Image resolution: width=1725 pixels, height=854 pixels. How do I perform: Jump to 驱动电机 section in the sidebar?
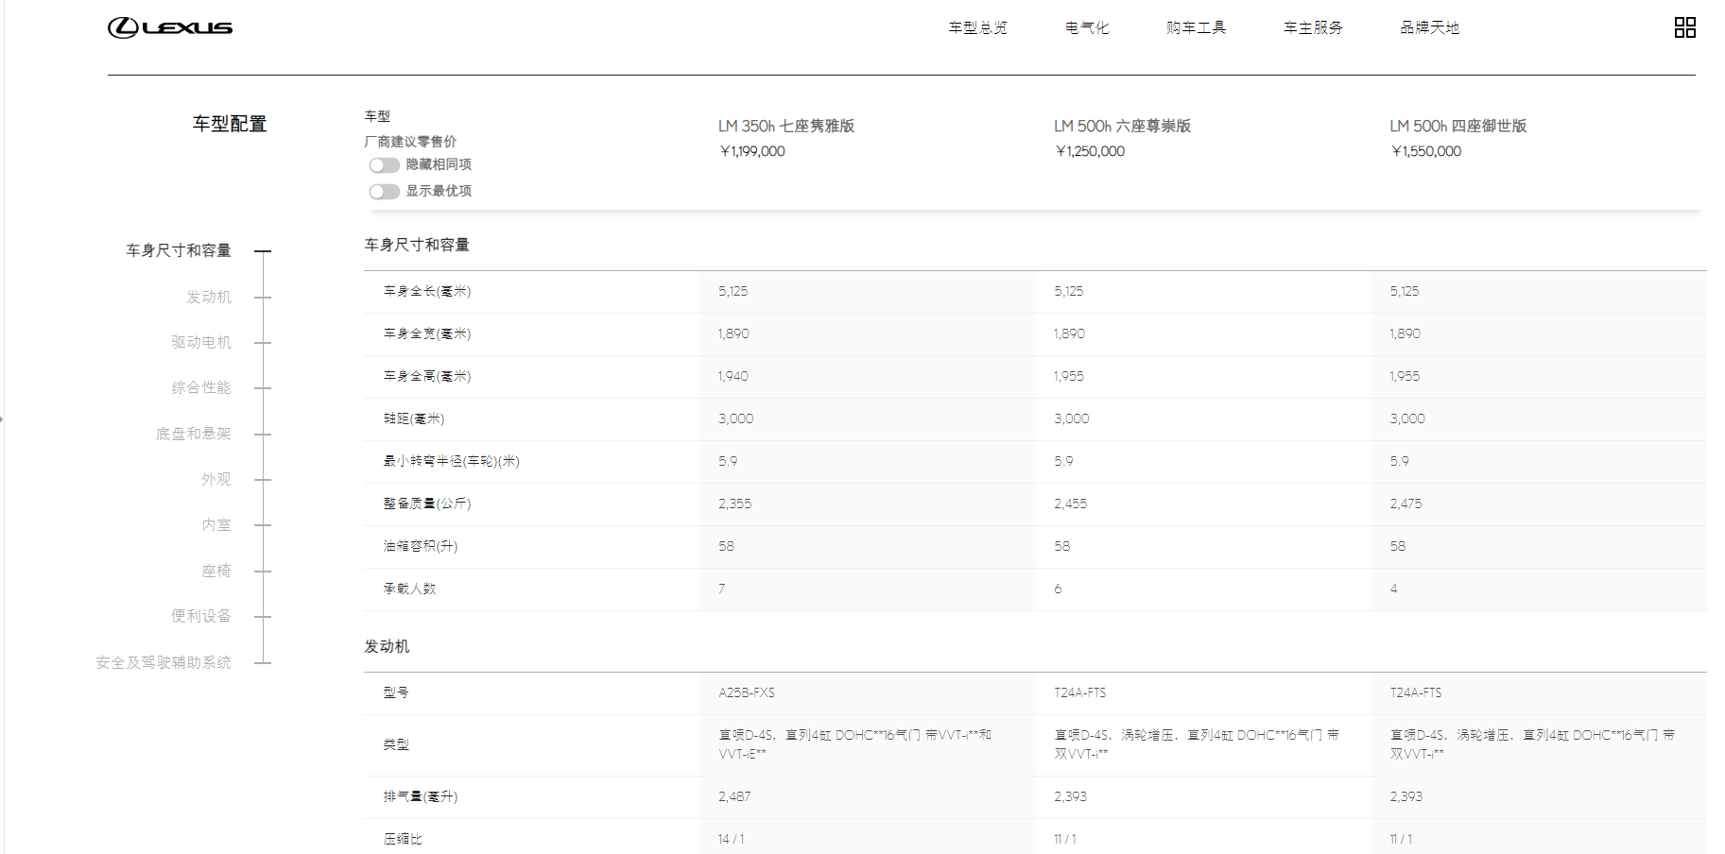(x=201, y=342)
